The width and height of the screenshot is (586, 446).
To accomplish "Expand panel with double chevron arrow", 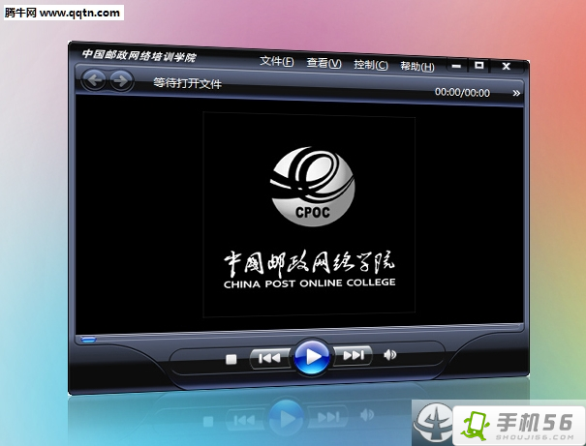I will 516,93.
